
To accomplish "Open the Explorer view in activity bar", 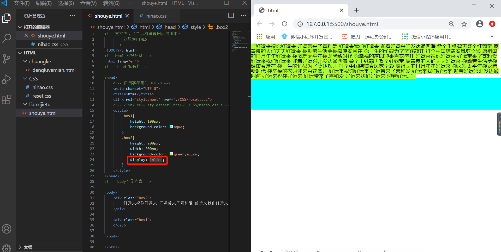I will pyautogui.click(x=7, y=18).
